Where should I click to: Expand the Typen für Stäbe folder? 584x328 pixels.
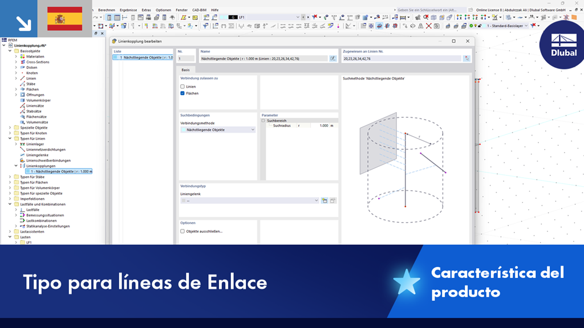(x=10, y=177)
